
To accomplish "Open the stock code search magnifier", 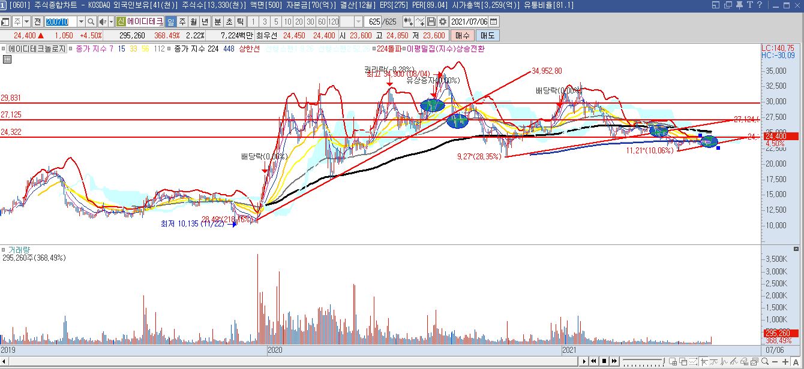I will pos(91,22).
